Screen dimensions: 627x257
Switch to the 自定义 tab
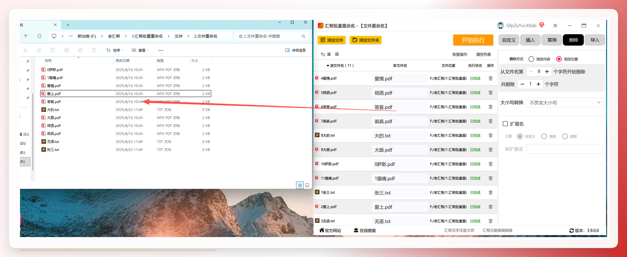click(x=509, y=40)
